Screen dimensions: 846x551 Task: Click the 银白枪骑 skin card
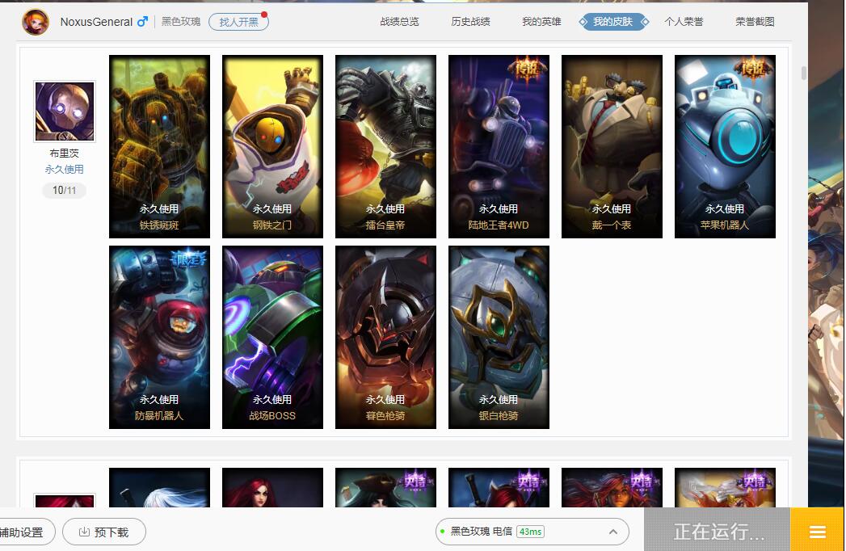pyautogui.click(x=499, y=337)
